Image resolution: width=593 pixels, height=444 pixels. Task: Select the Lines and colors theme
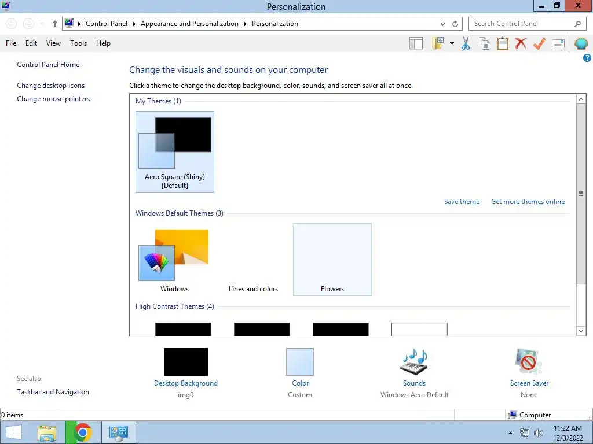(x=254, y=260)
